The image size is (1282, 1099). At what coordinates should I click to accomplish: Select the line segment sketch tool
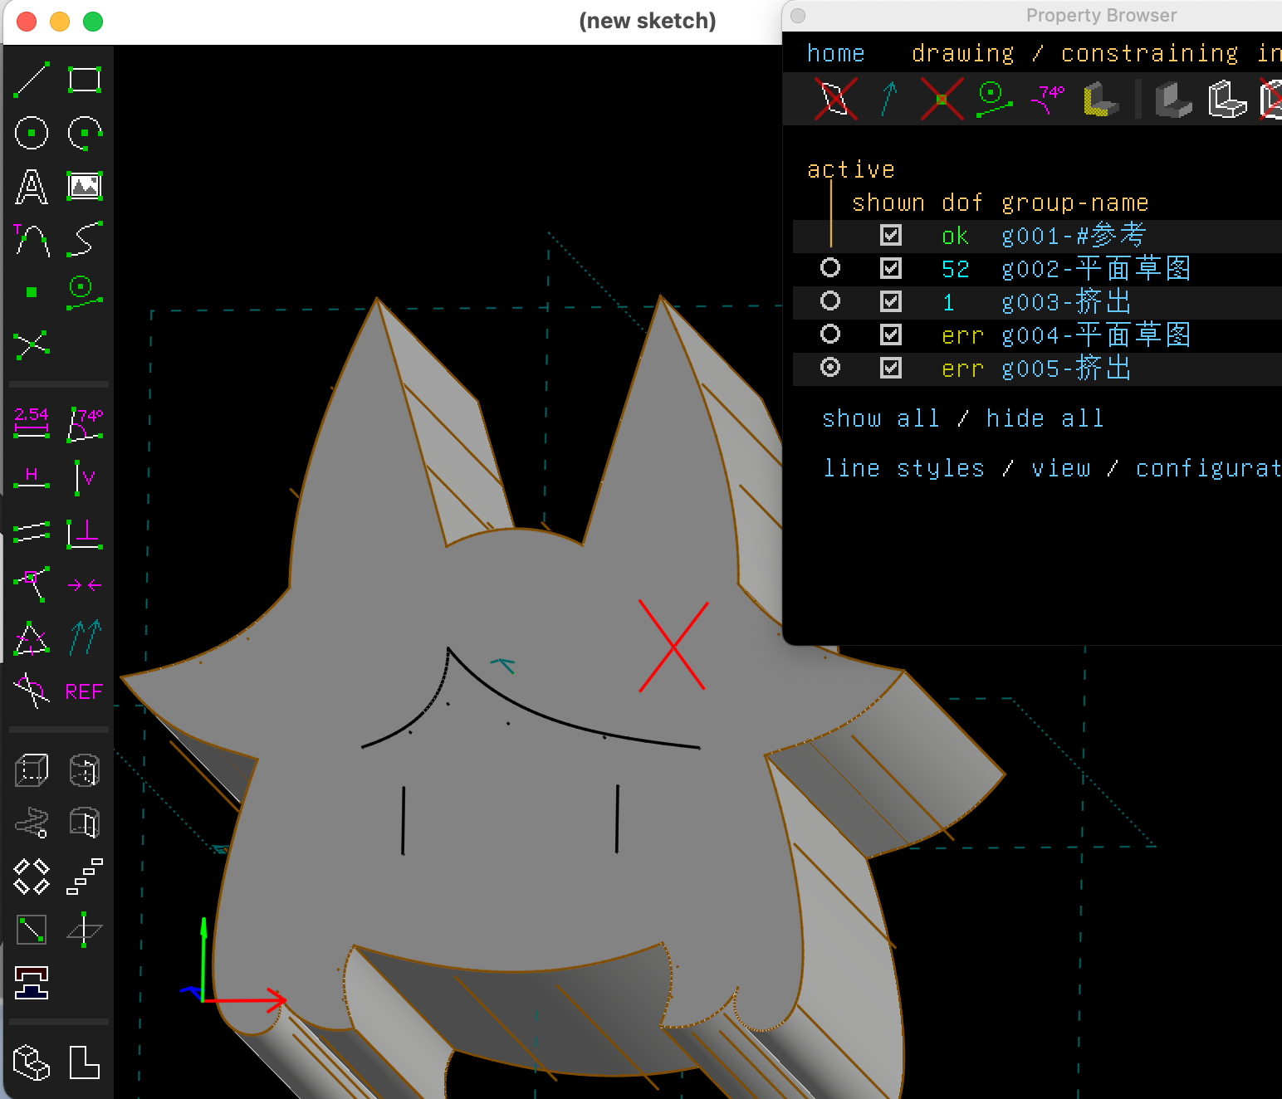click(32, 80)
